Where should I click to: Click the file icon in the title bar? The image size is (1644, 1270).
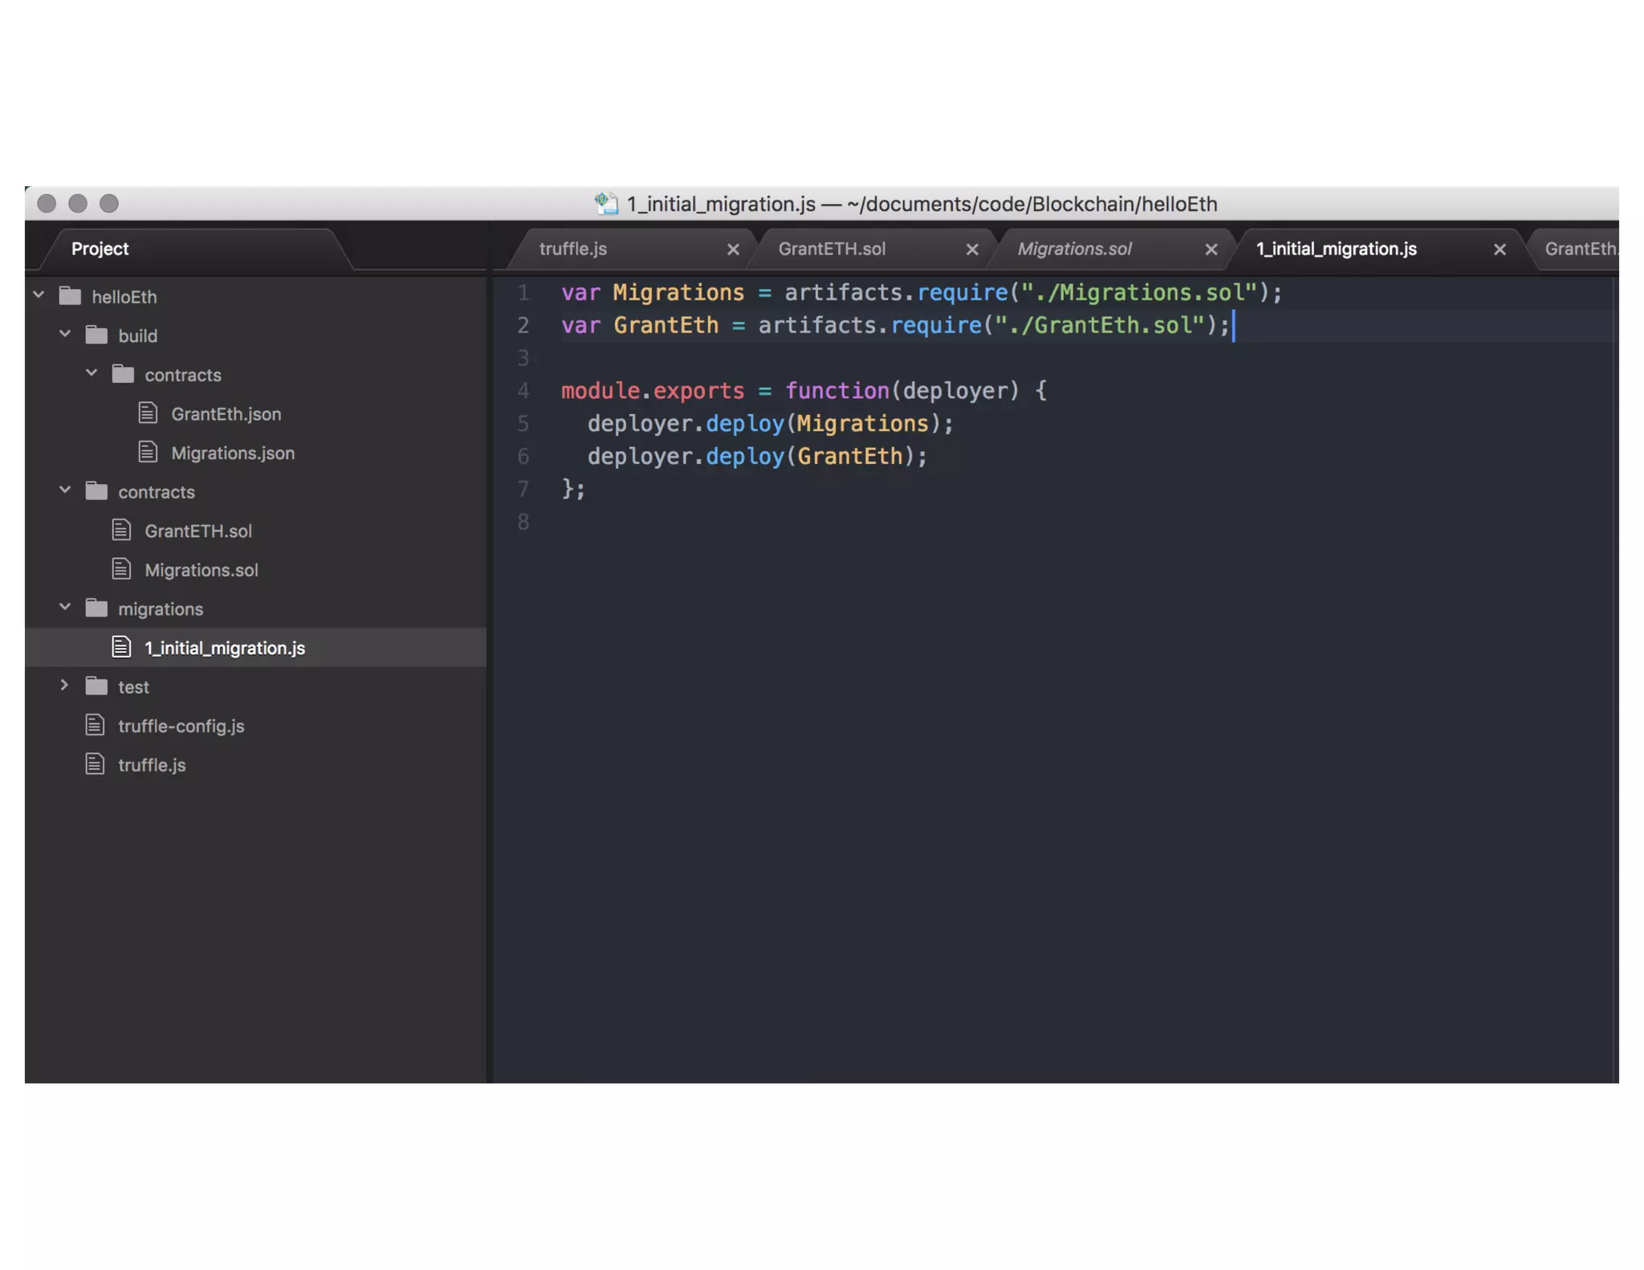[607, 204]
